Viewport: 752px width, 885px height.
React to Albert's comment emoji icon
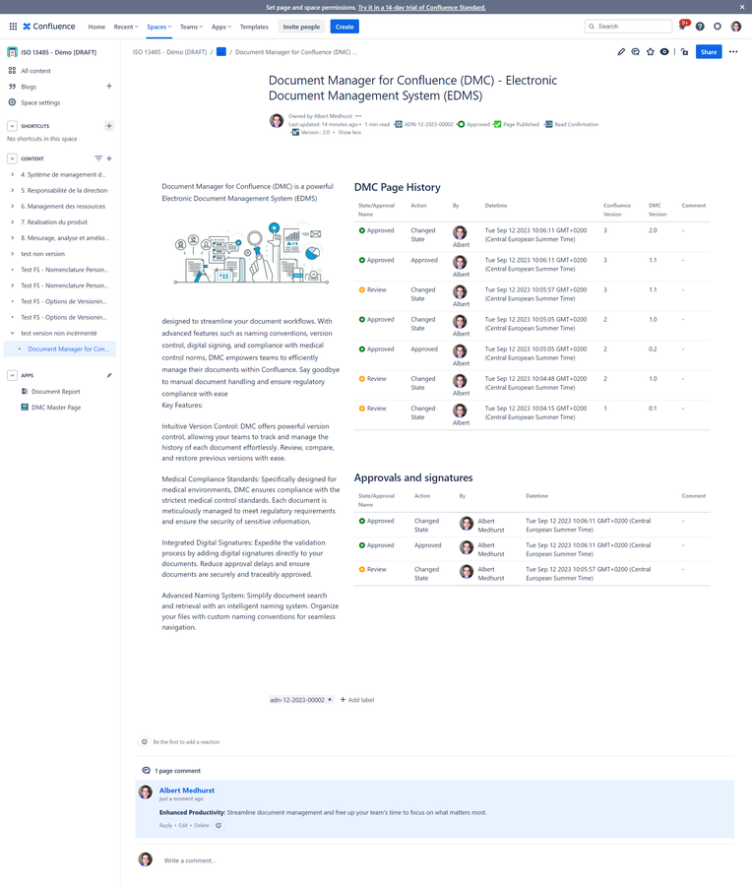click(219, 826)
